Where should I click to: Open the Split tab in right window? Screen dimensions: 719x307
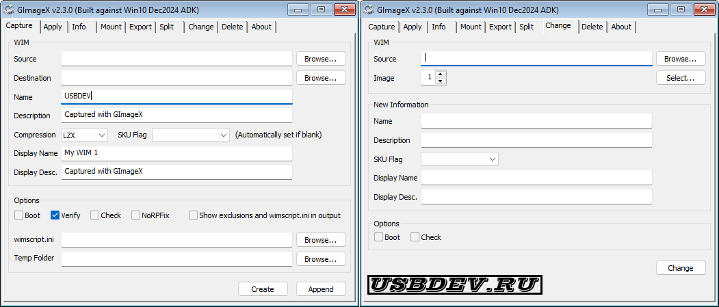(x=527, y=27)
